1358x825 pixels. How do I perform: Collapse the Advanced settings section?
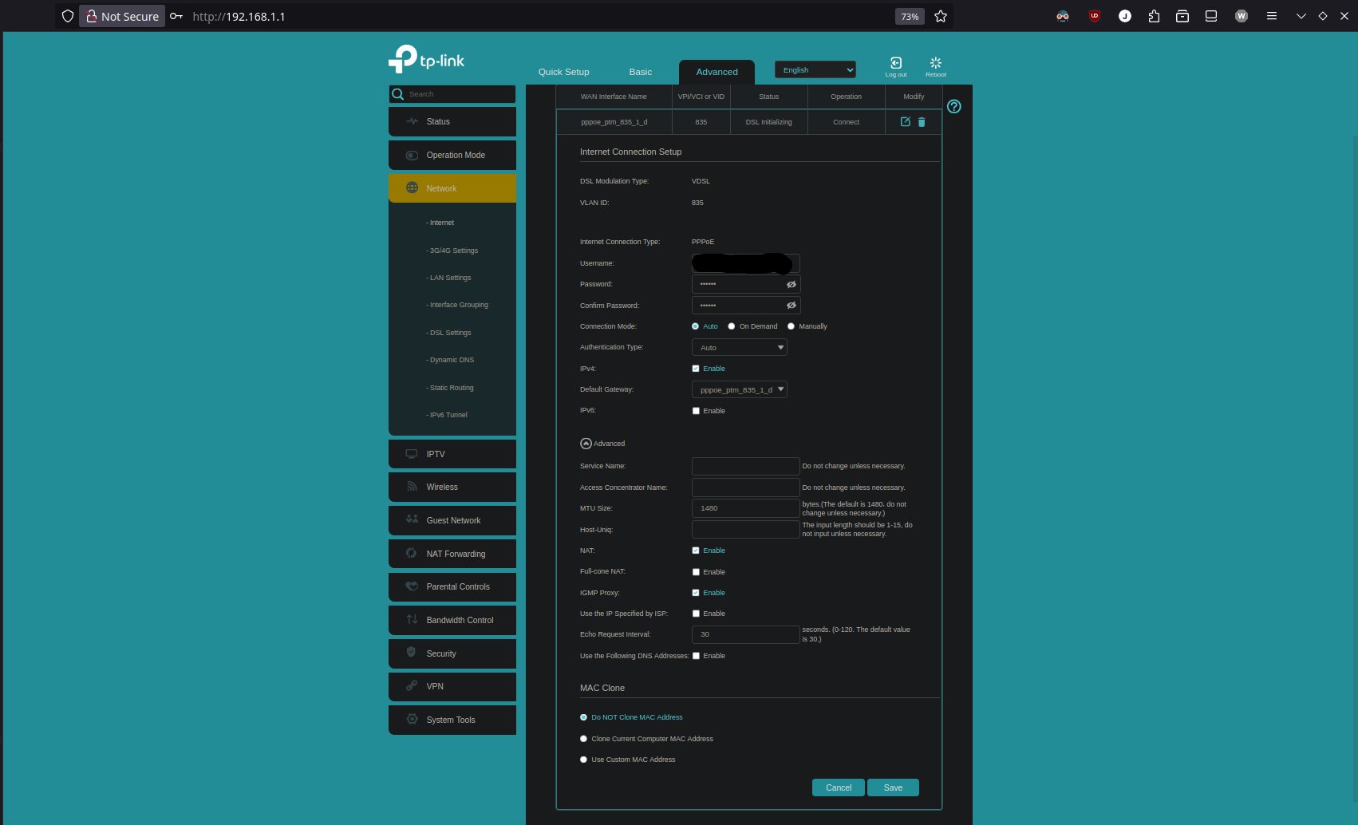click(x=586, y=444)
